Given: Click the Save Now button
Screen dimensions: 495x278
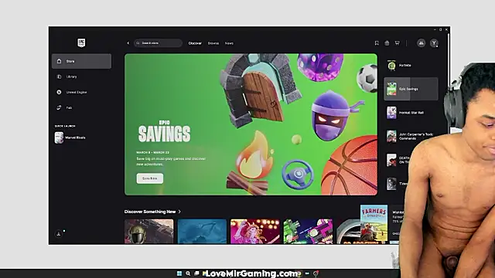Looking at the screenshot, I should [x=150, y=178].
